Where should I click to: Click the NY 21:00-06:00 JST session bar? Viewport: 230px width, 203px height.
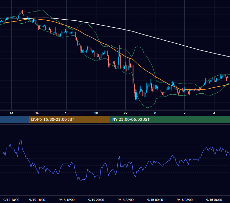170,119
